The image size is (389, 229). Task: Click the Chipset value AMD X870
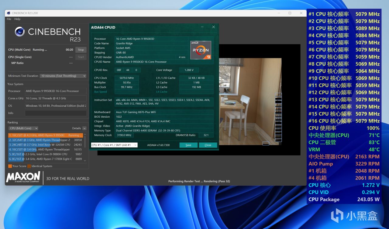164,121
